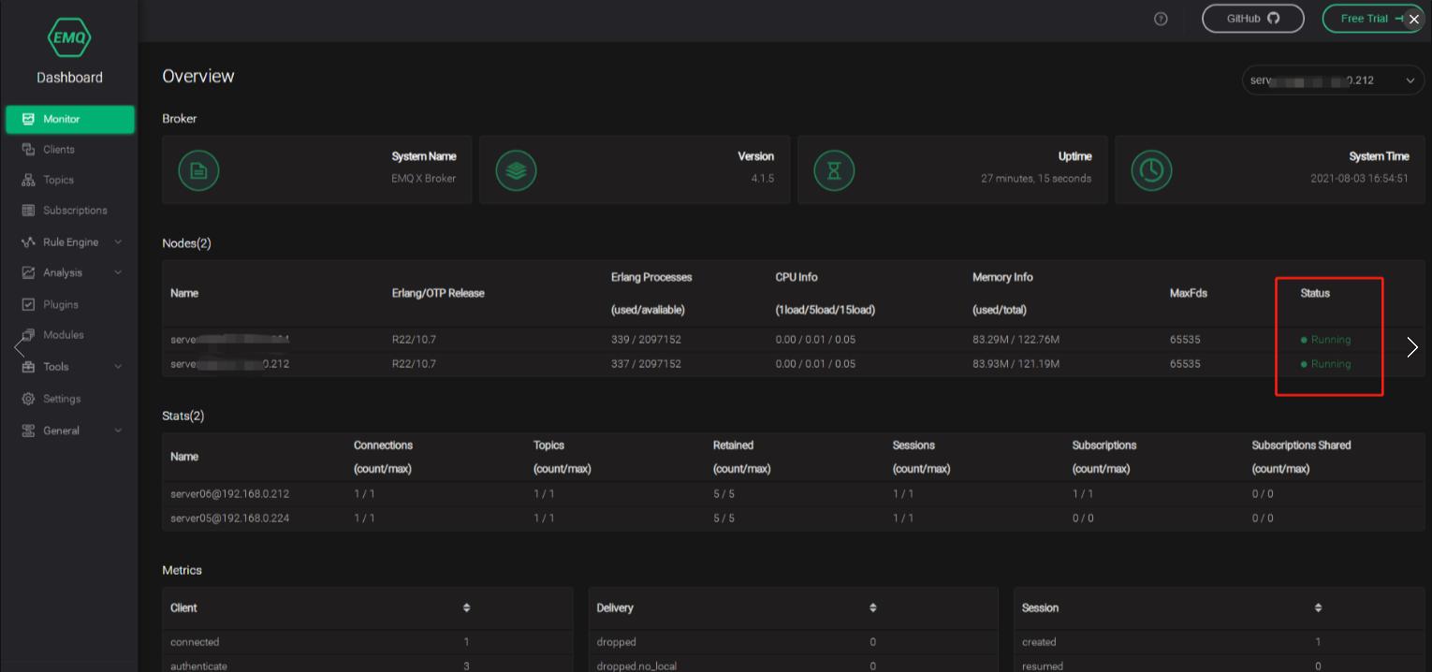The height and width of the screenshot is (672, 1432).
Task: Click the Dashboard title text
Action: click(x=69, y=78)
